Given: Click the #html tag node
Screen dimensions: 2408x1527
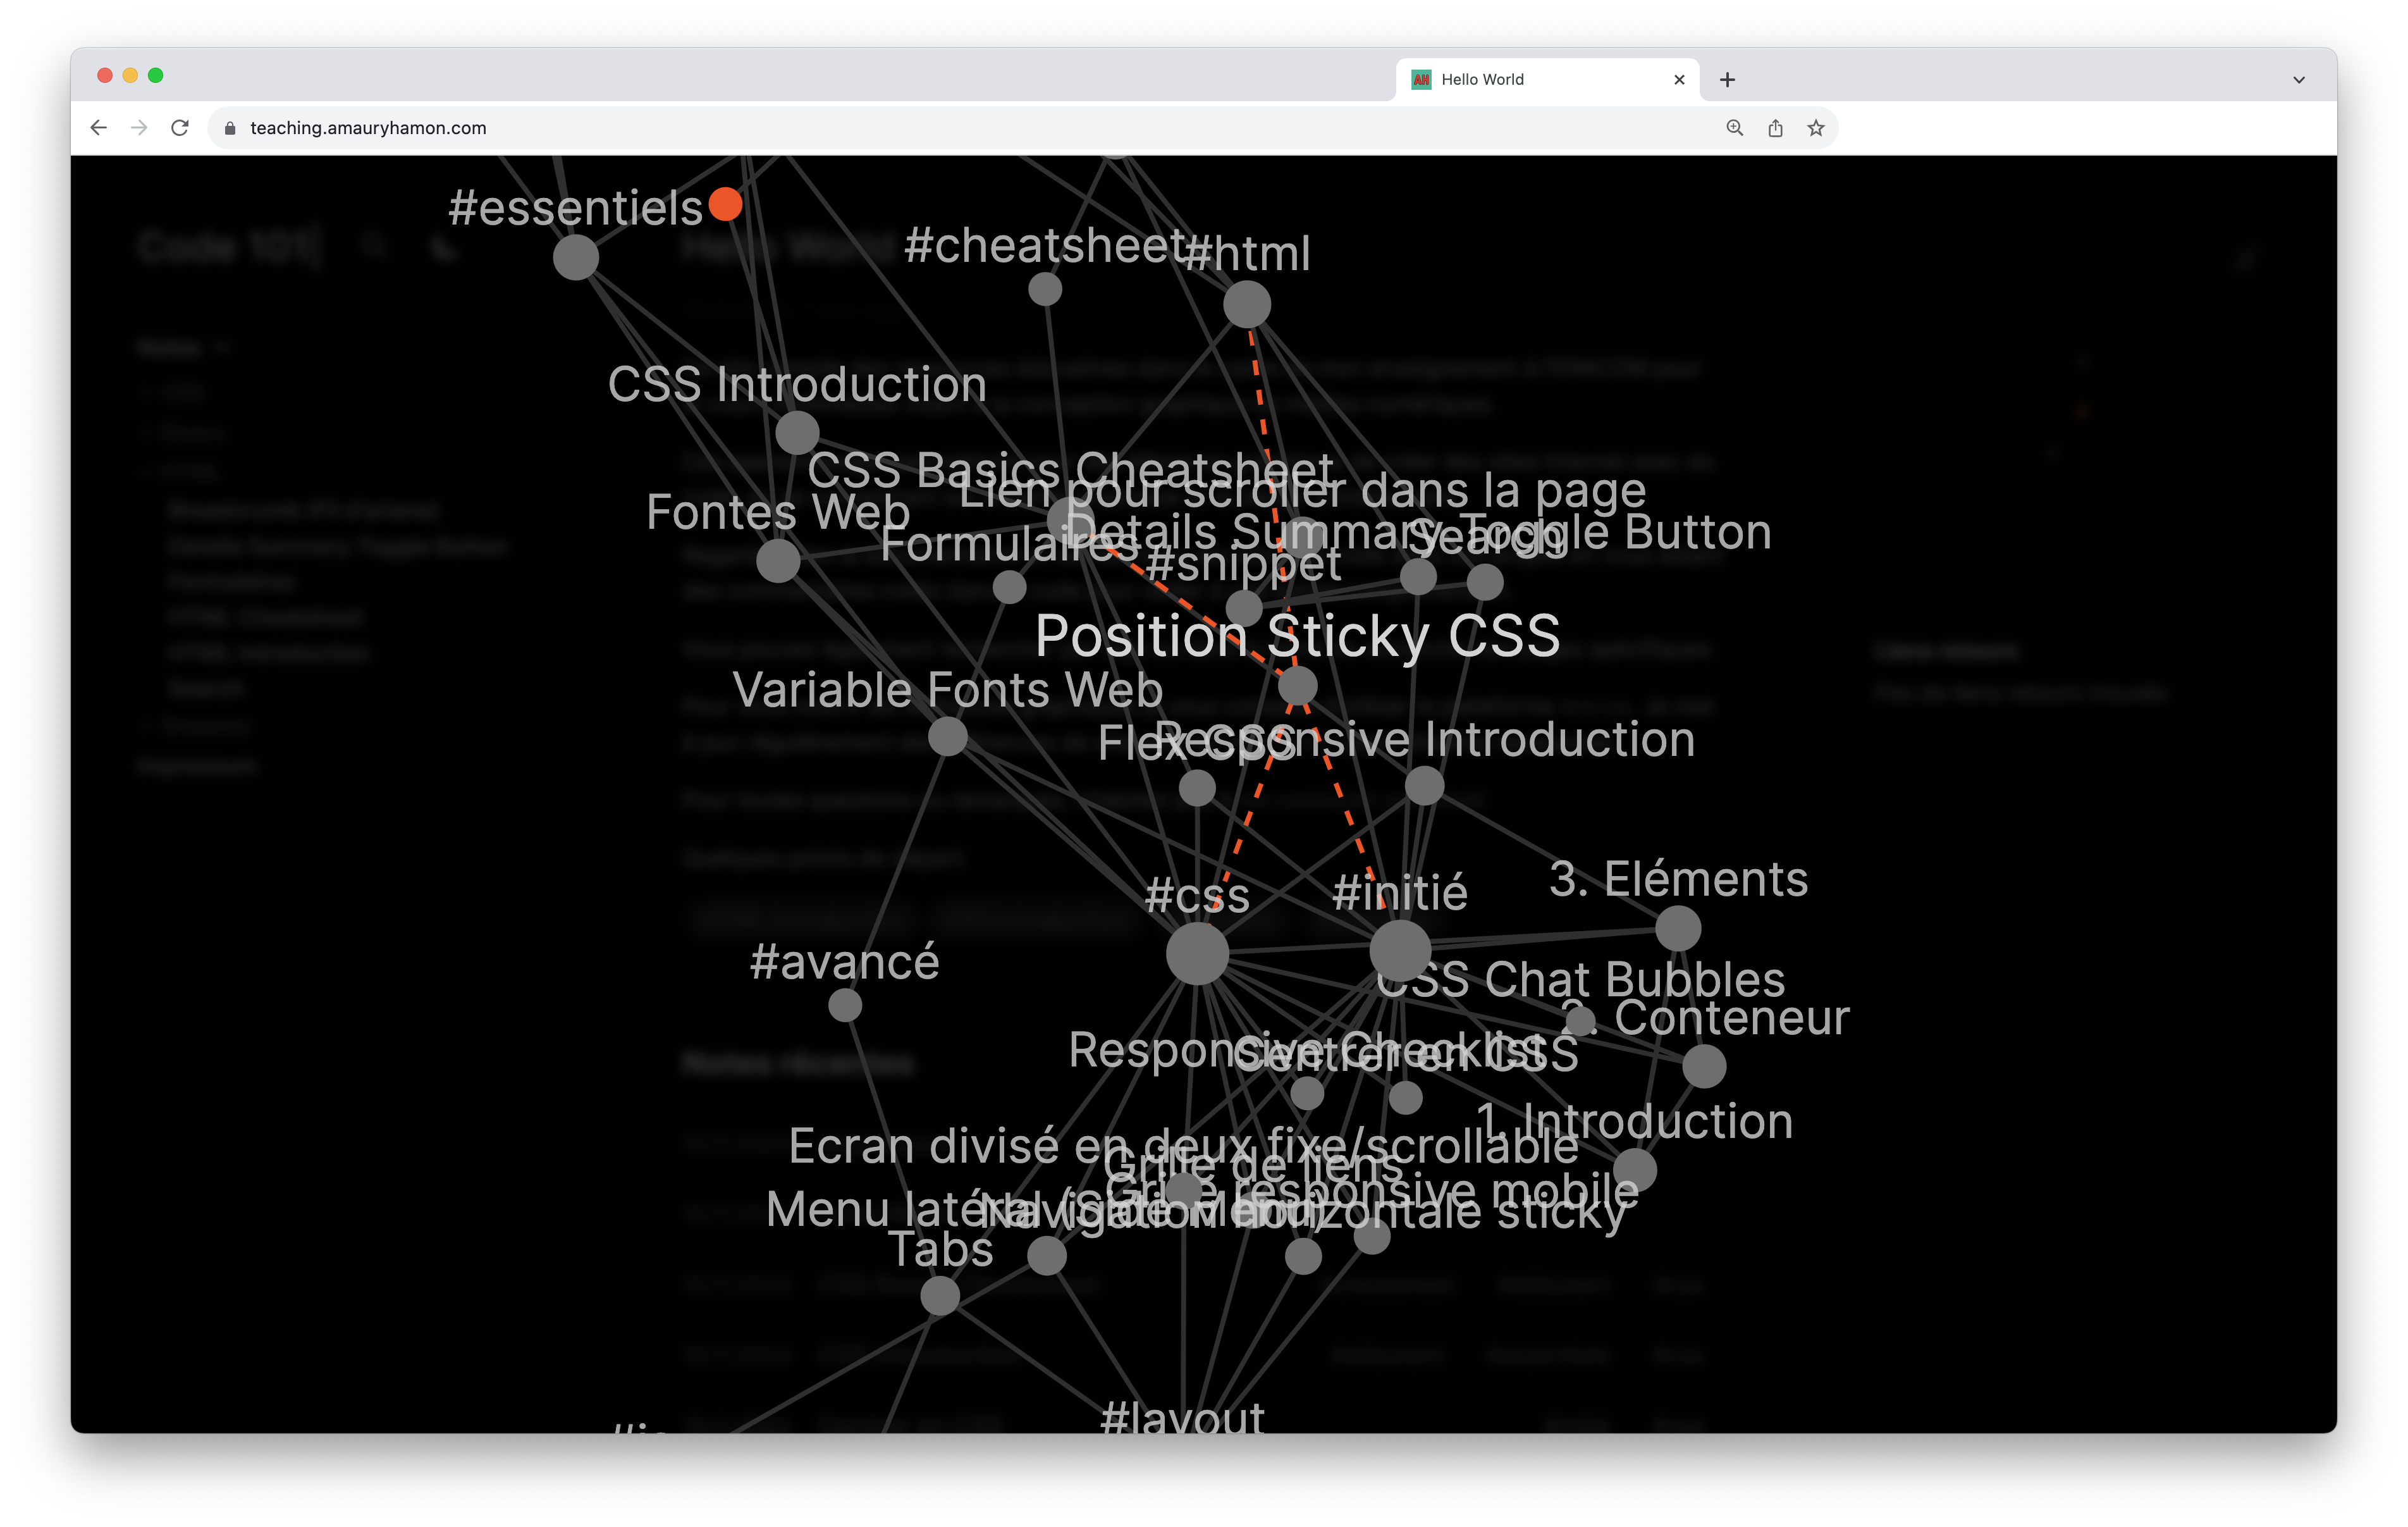Looking at the screenshot, I should click(x=1247, y=304).
